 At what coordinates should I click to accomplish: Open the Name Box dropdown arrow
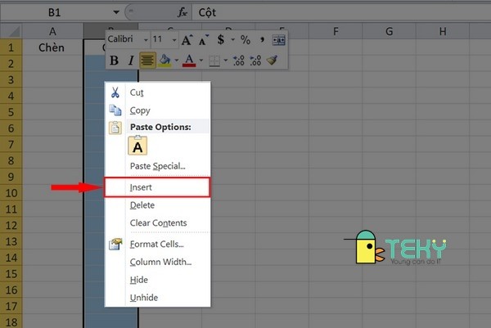point(116,12)
